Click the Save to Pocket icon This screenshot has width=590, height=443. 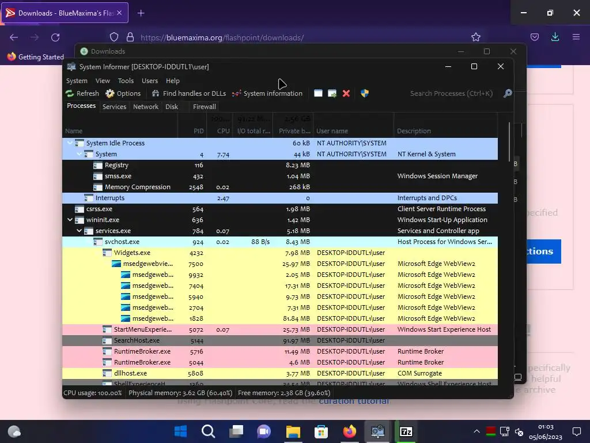point(534,37)
